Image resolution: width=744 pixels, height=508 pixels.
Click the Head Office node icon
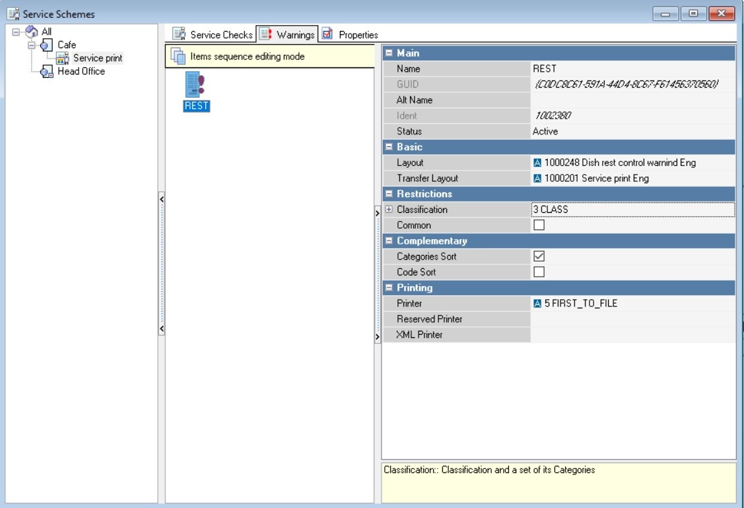click(47, 72)
